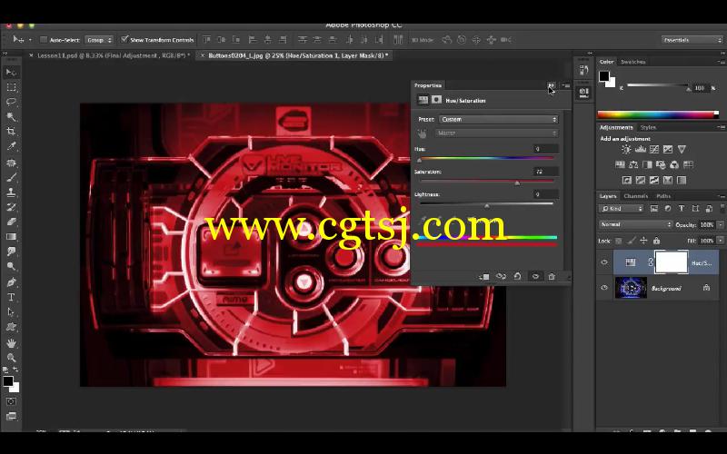Screen dimensions: 727x454
Task: Select the Dodge tool
Action: [11, 266]
